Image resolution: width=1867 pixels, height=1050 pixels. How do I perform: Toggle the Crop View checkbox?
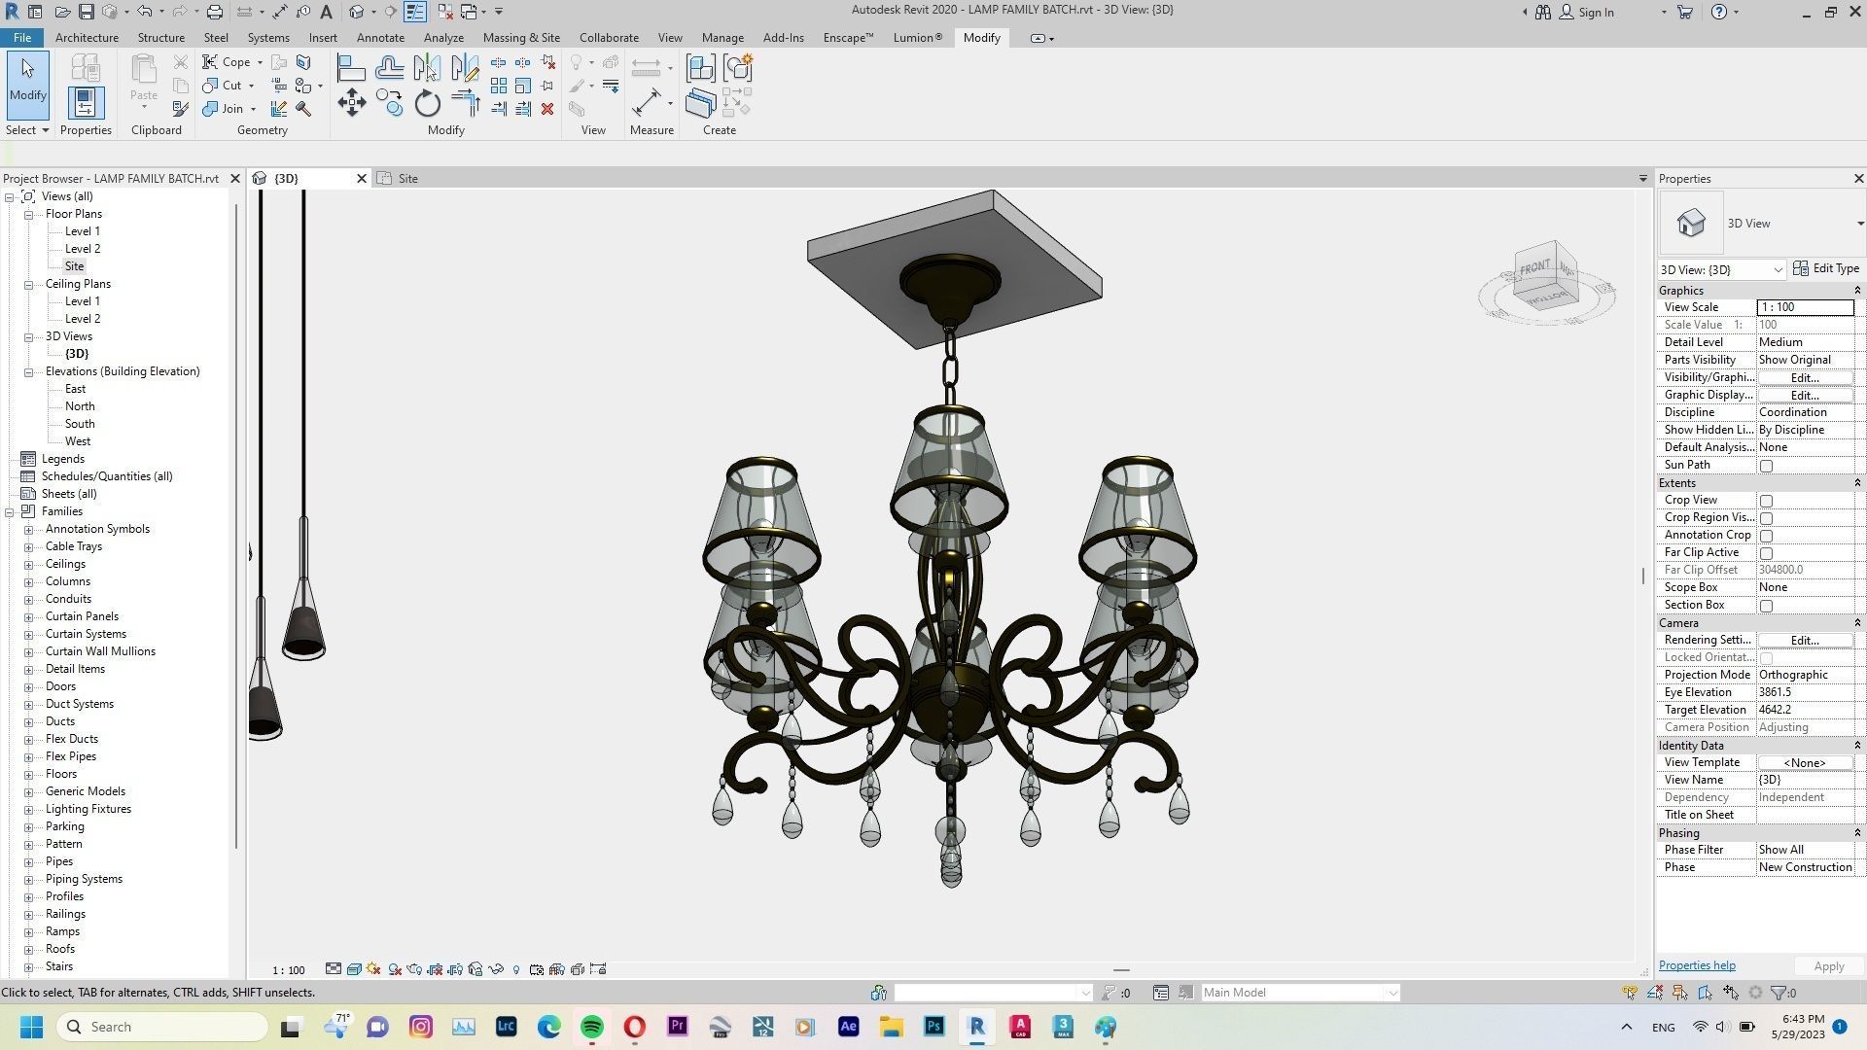pyautogui.click(x=1766, y=501)
